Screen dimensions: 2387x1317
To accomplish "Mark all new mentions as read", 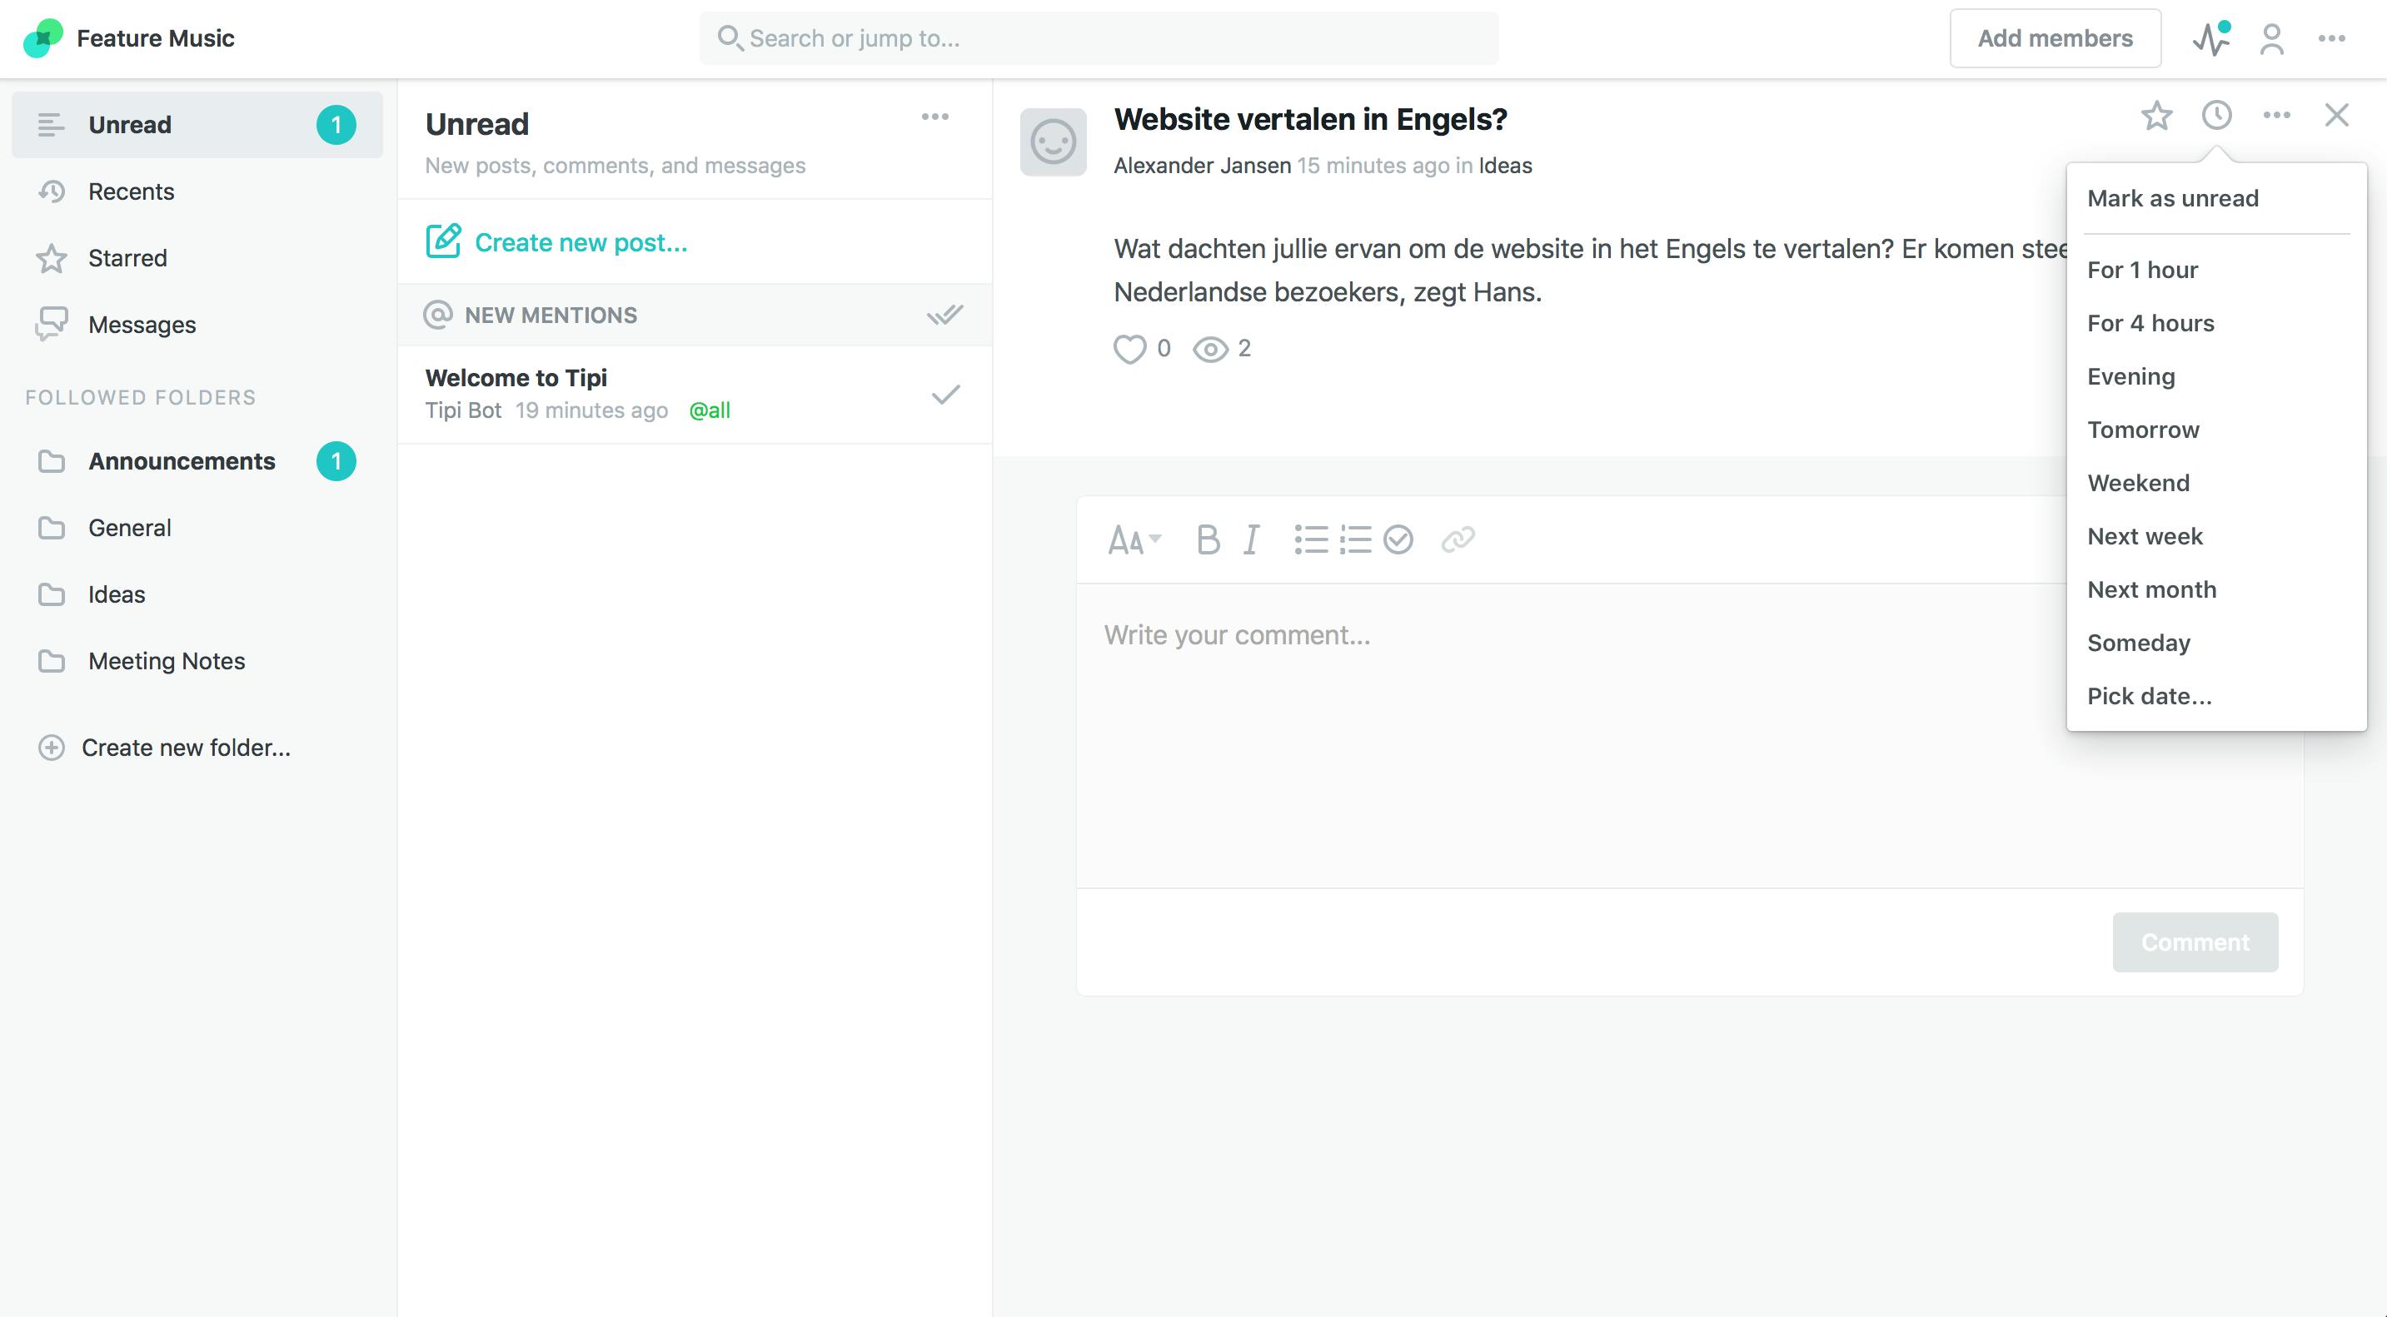I will point(944,314).
